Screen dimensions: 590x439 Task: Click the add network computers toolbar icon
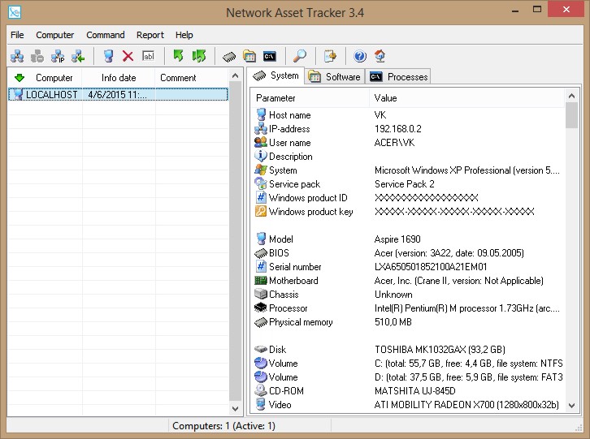tap(17, 56)
